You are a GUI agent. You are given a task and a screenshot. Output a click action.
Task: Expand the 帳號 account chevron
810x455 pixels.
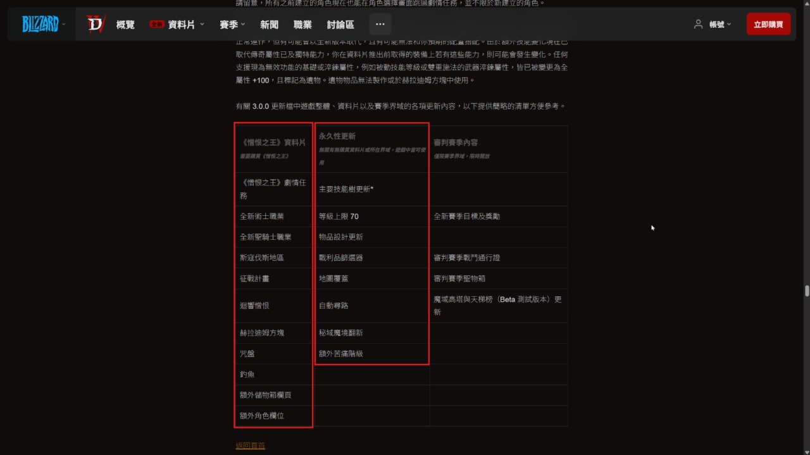tap(729, 25)
